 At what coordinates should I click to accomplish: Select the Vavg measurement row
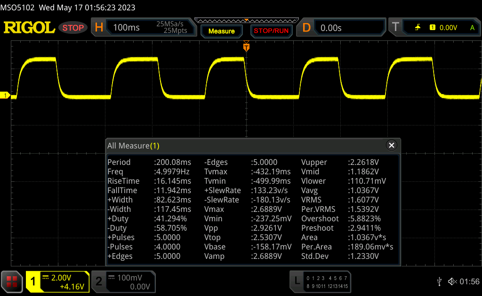[x=340, y=190]
